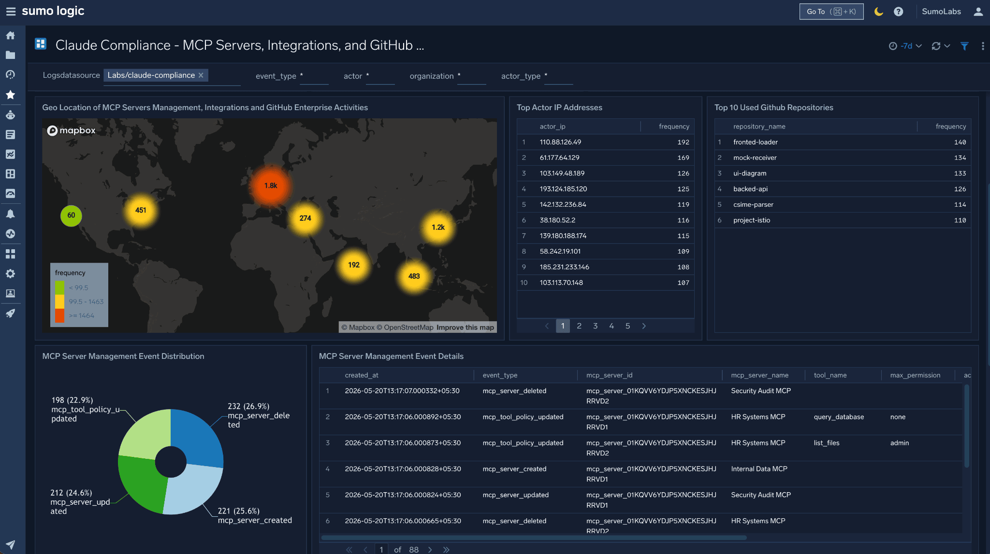This screenshot has width=990, height=554.
Task: Remove the Labs/claude-compliance filter chip
Action: click(x=201, y=75)
